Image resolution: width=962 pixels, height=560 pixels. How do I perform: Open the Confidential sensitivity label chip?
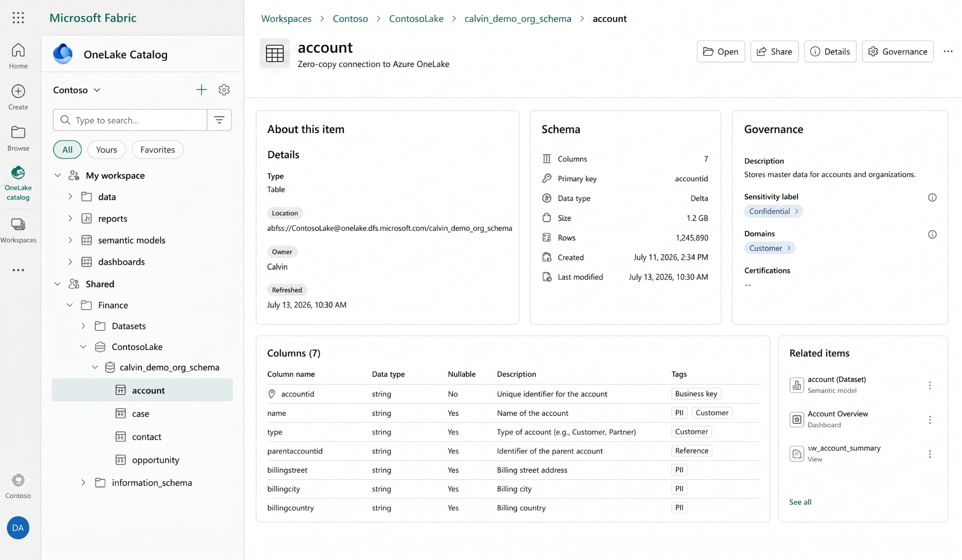[x=773, y=211]
